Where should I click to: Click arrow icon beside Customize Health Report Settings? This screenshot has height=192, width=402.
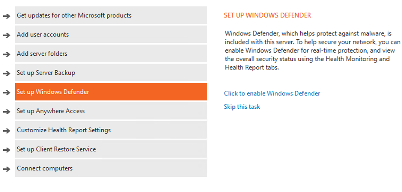(6, 131)
